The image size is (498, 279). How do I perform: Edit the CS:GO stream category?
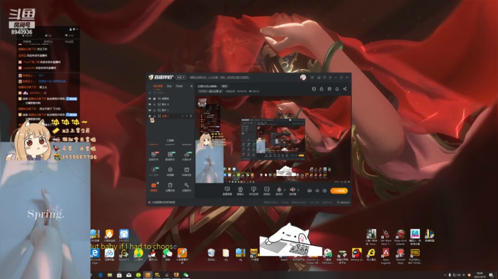210,91
